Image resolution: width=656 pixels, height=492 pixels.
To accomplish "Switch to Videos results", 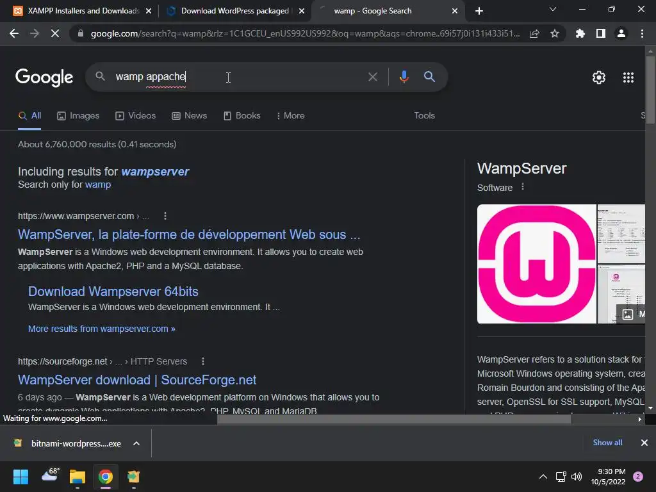I will [136, 116].
